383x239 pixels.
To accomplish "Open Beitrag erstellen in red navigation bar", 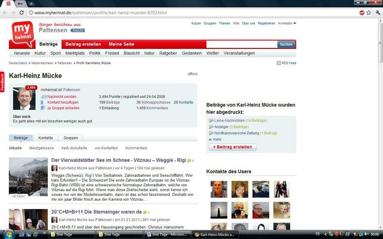I will (83, 44).
